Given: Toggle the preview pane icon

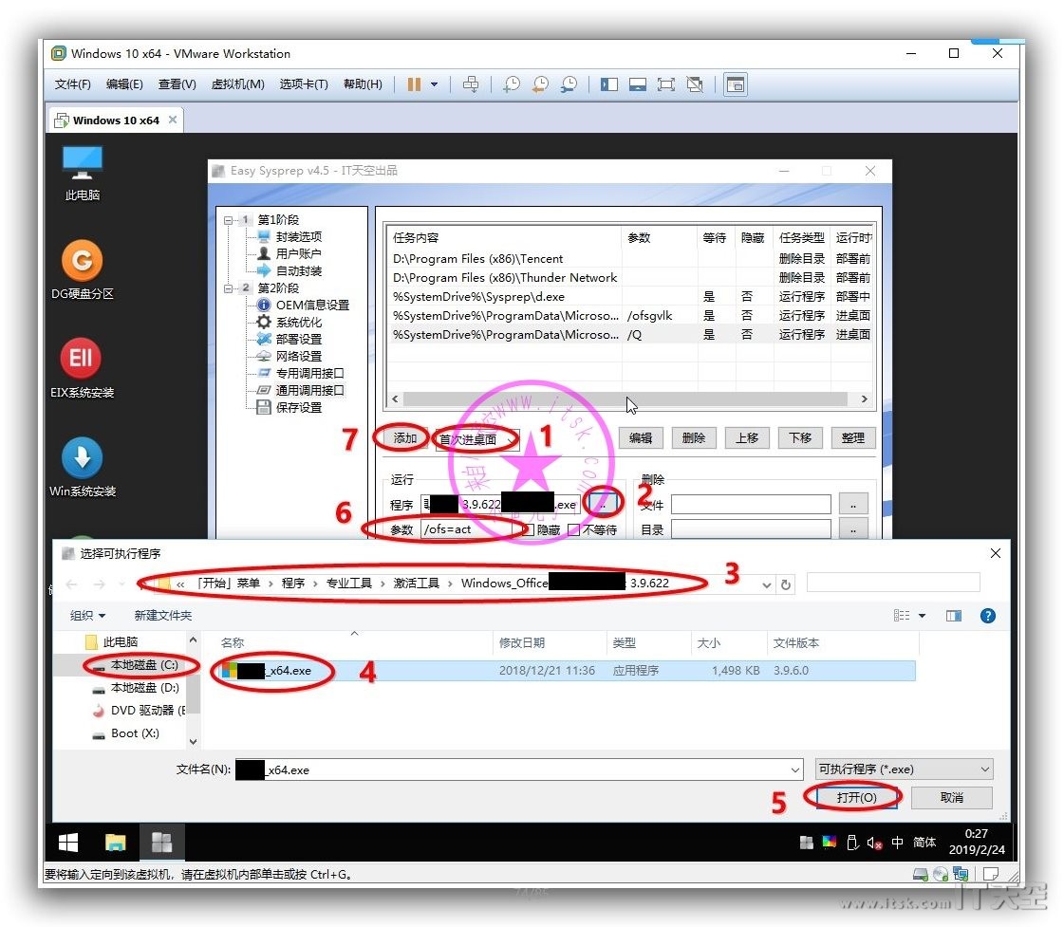Looking at the screenshot, I should pyautogui.click(x=954, y=616).
